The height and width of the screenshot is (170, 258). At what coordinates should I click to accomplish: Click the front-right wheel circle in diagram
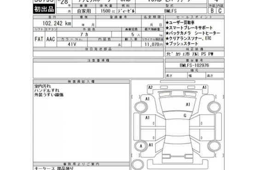pos(214,107)
